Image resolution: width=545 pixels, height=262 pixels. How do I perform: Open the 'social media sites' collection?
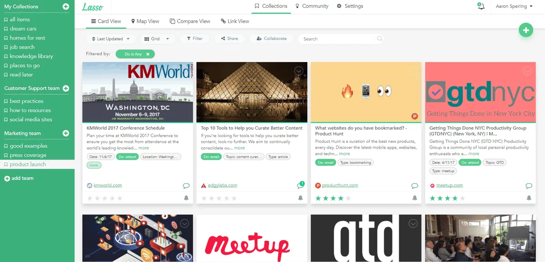click(x=31, y=120)
